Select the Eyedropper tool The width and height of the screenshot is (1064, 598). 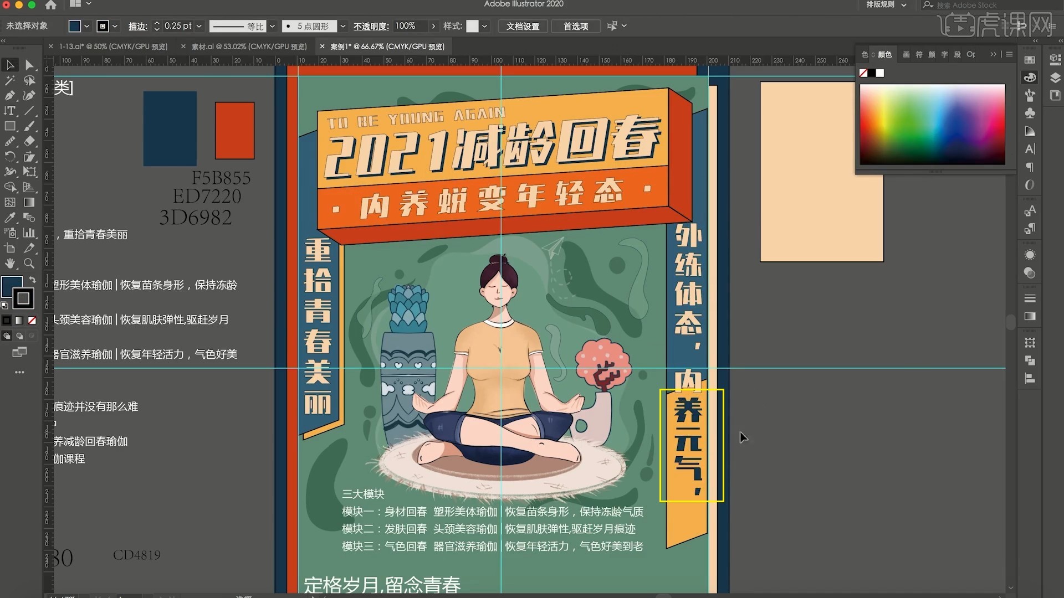click(10, 218)
